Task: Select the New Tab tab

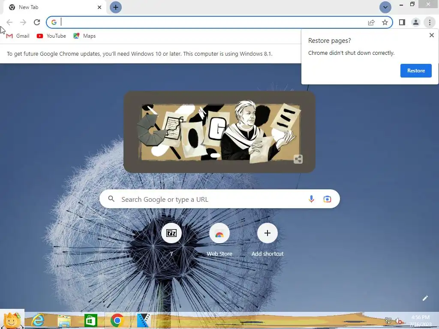Action: coord(55,7)
